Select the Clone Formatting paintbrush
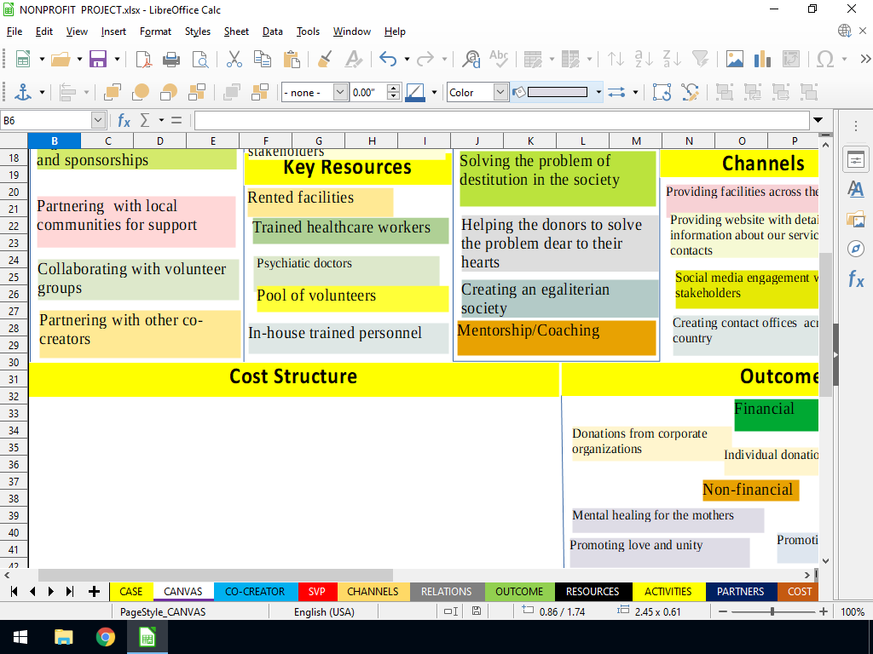 pos(325,59)
